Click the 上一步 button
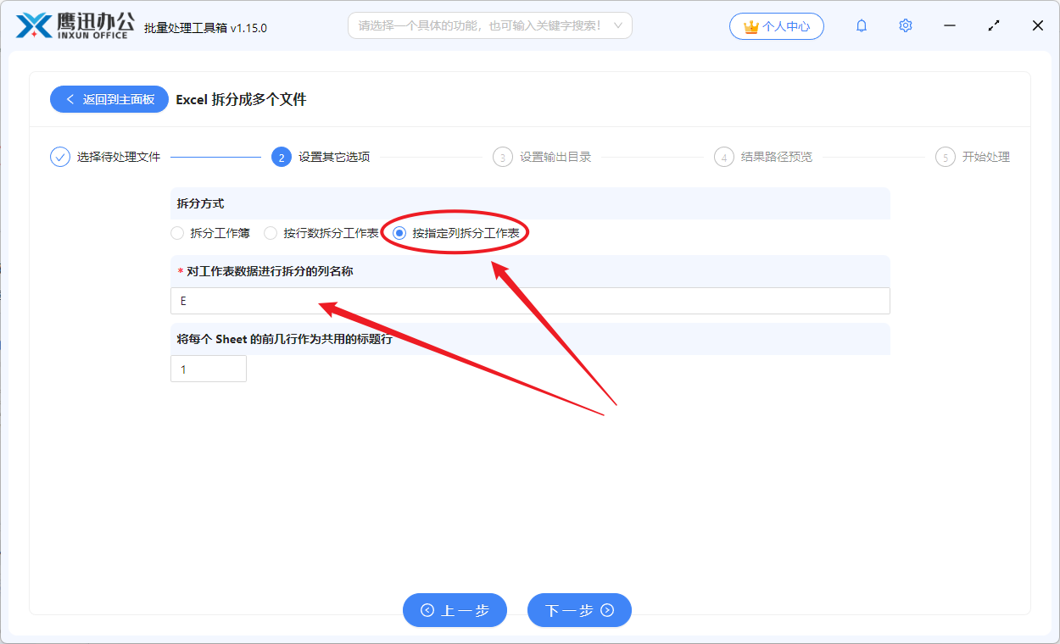This screenshot has height=644, width=1060. (x=455, y=609)
